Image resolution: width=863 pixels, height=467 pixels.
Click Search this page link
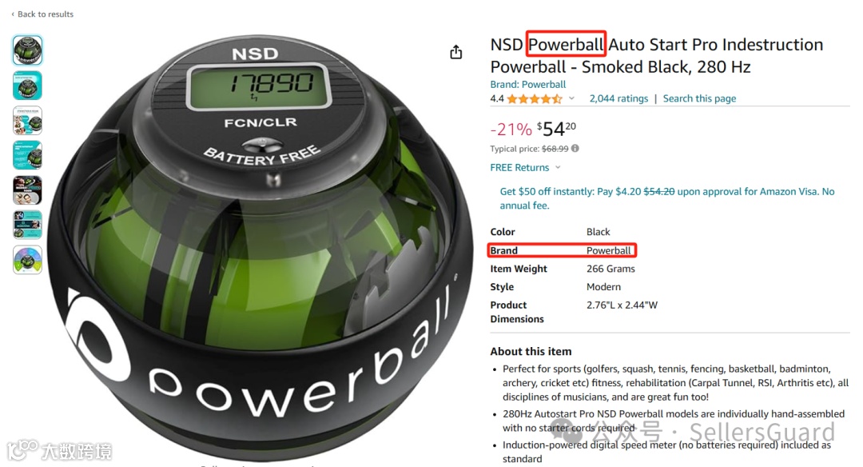[x=699, y=98]
